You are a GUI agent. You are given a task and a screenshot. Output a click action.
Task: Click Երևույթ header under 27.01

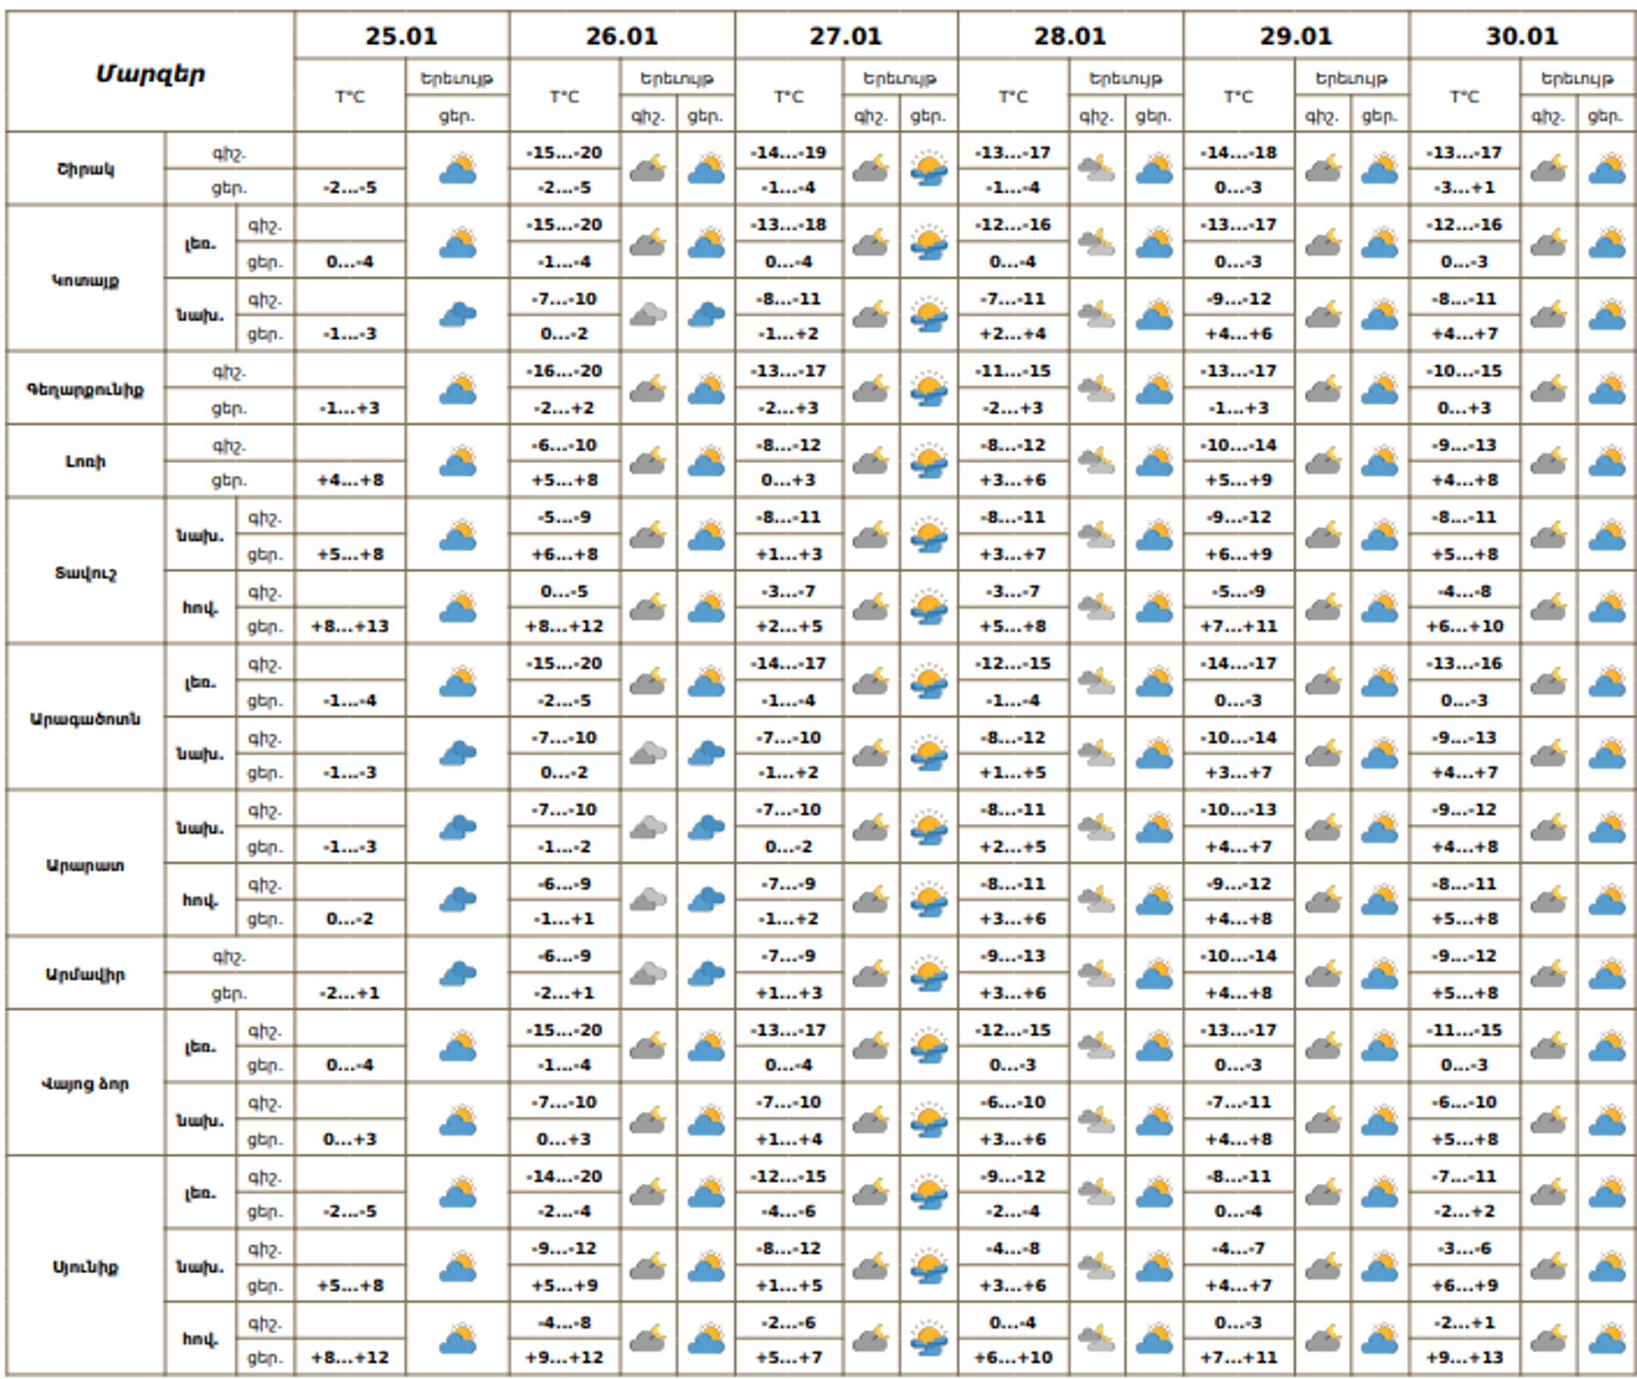[899, 78]
